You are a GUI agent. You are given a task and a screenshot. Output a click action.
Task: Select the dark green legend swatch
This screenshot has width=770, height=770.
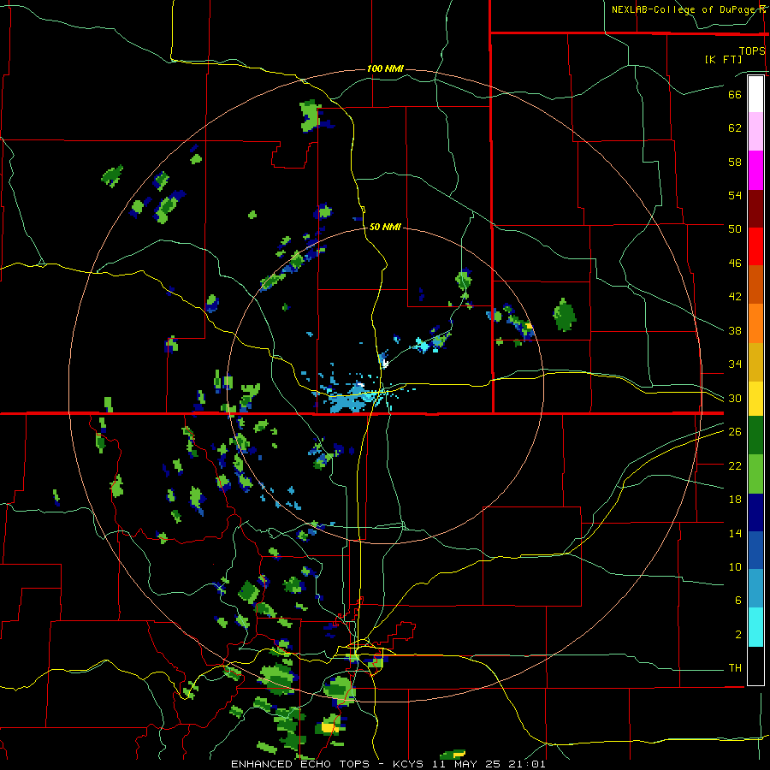coord(755,435)
